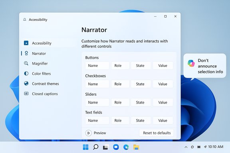Click the network tray icon
Screen dimensions: 230x153
tap(205, 147)
